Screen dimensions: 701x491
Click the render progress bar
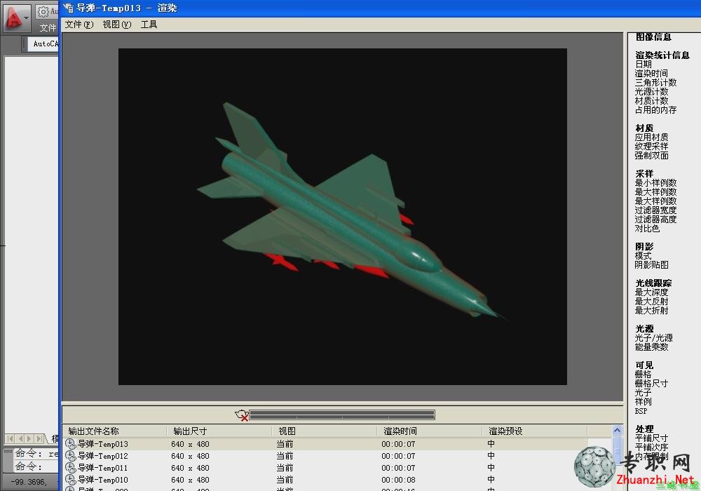[342, 415]
